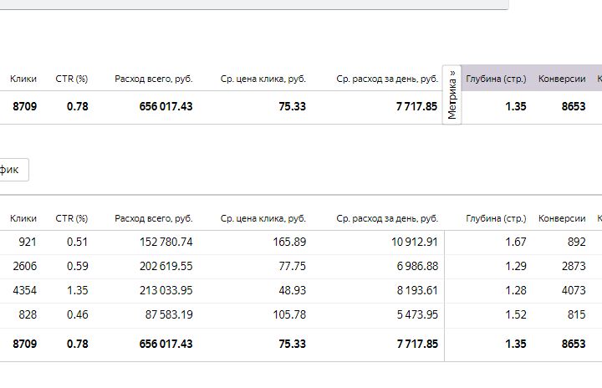Select average click price 165.89

(x=289, y=242)
